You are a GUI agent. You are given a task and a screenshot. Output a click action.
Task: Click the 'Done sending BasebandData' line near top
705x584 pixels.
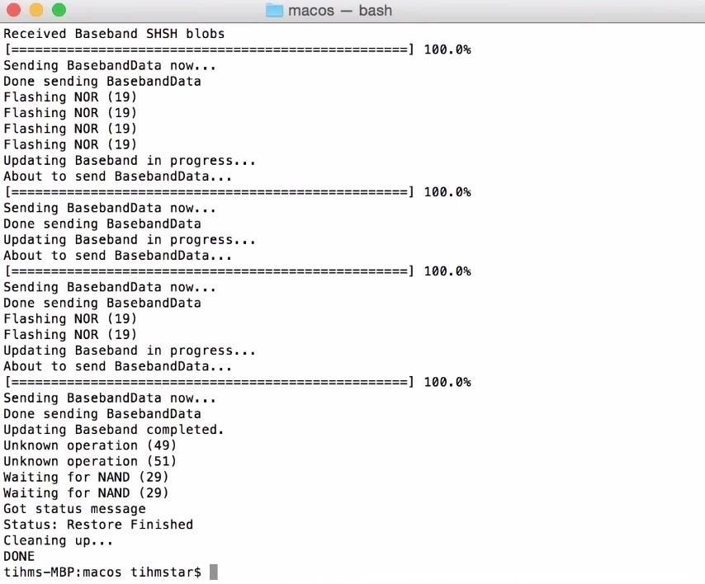tap(102, 81)
